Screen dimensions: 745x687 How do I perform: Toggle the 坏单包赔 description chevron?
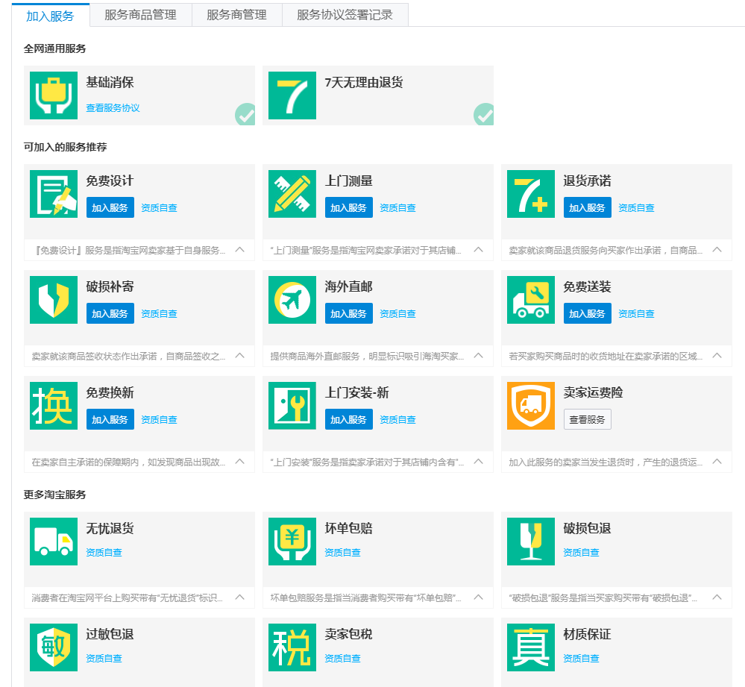coord(479,597)
